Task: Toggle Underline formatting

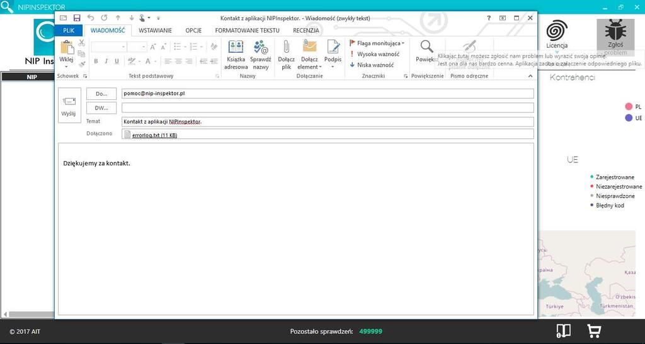Action: [x=117, y=61]
